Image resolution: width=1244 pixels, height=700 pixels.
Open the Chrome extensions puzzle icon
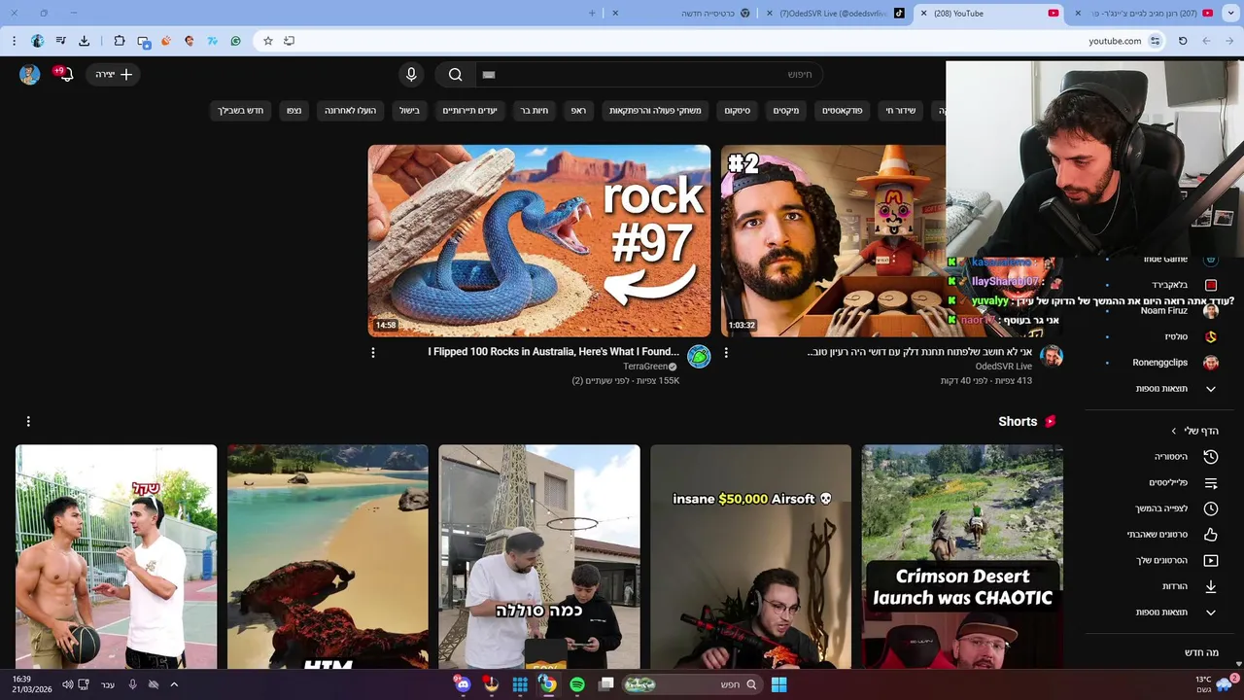tap(120, 41)
